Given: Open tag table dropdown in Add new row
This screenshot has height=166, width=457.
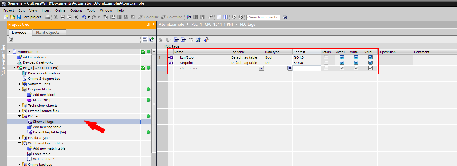Looking at the screenshot, I should [261, 68].
